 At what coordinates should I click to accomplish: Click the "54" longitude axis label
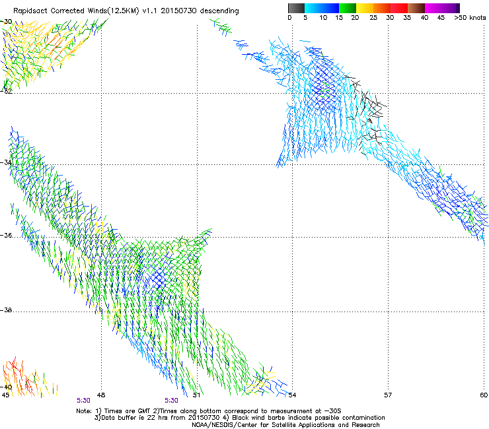[292, 395]
